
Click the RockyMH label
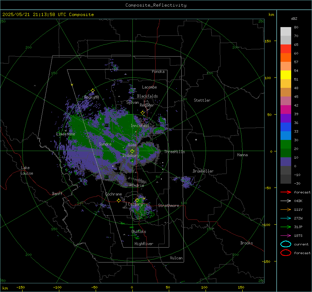click(x=92, y=97)
